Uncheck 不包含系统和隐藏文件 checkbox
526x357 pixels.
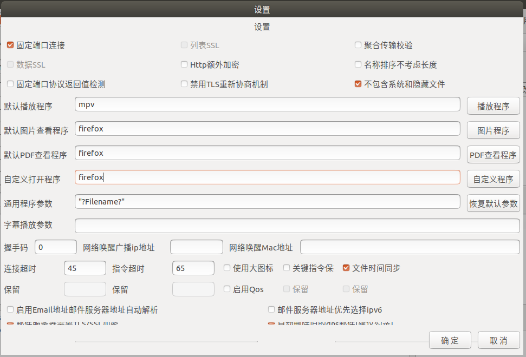(358, 84)
